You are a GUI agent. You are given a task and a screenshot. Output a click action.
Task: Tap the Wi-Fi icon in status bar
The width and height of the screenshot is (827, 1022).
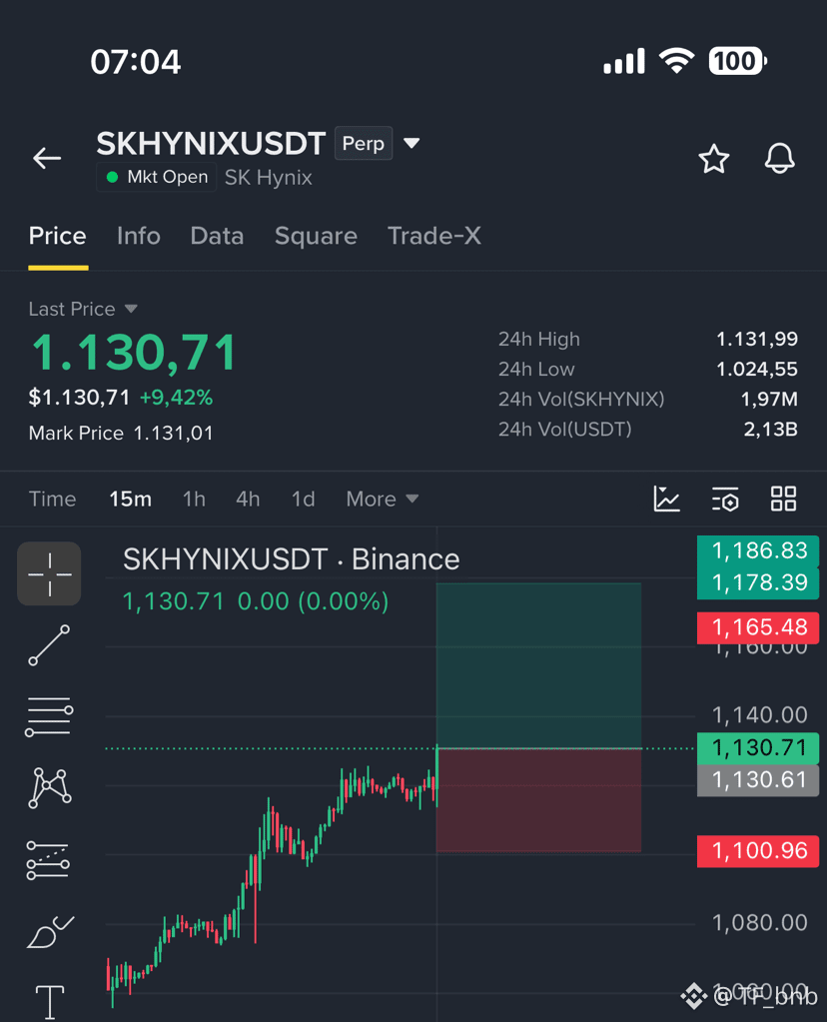tap(676, 61)
